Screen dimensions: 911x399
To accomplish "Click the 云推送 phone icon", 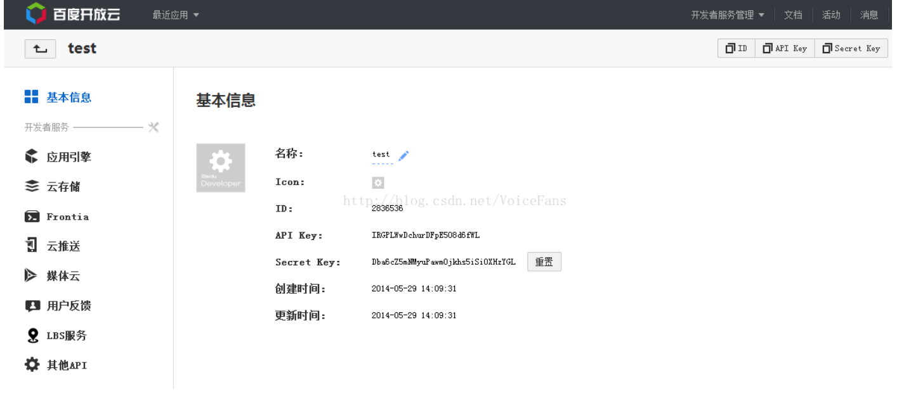I will (32, 246).
